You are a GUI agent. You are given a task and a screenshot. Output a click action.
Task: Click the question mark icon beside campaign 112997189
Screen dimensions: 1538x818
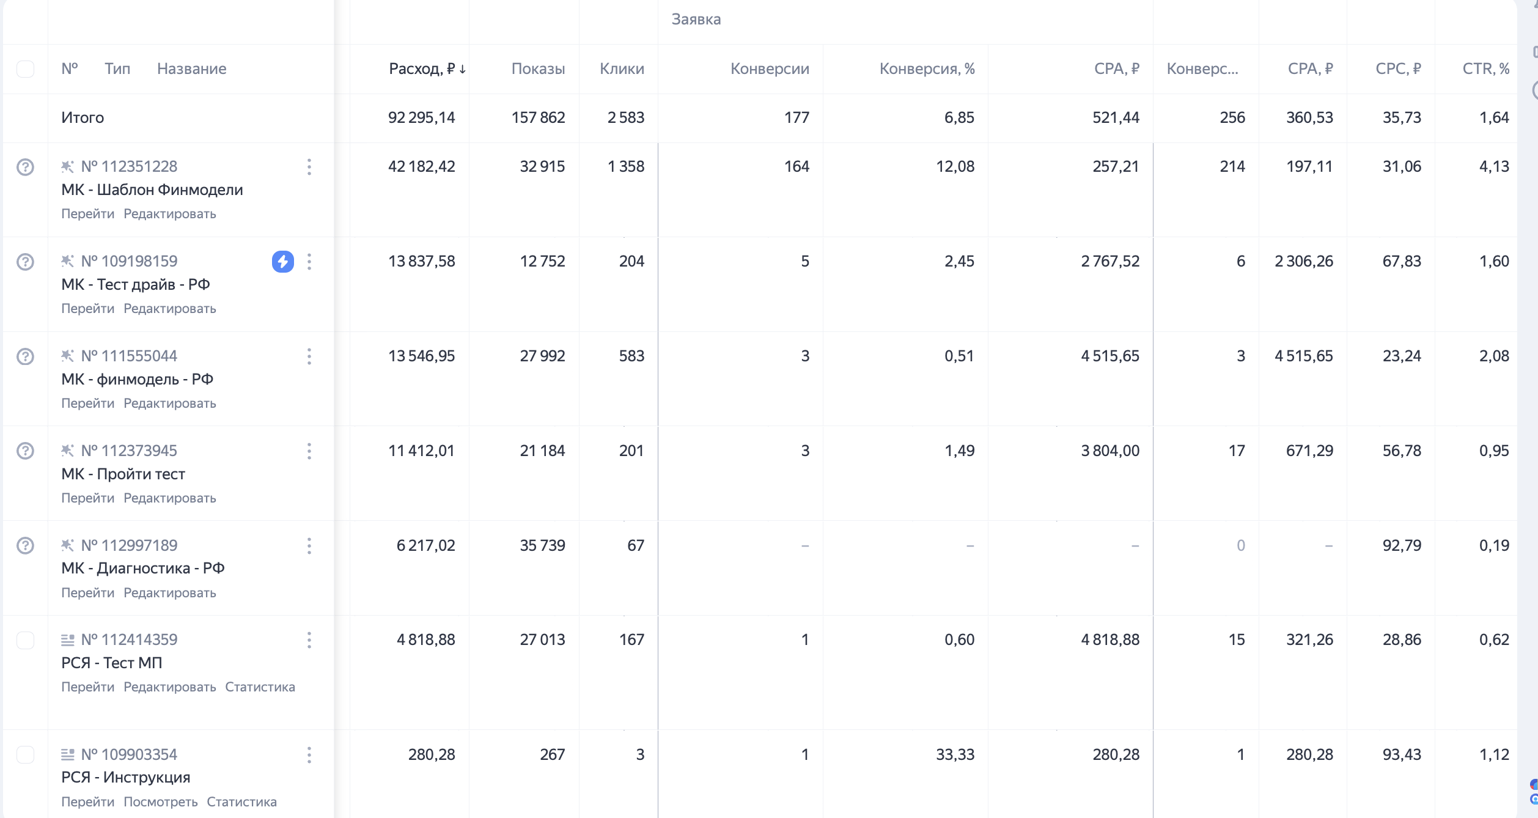[x=25, y=545]
